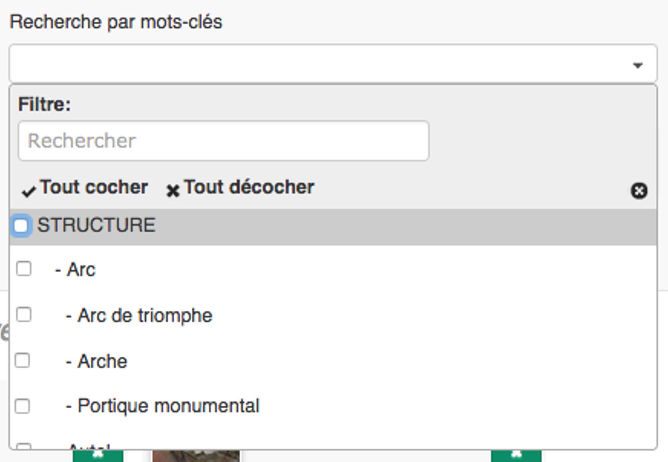Check the Arc de triomphe checkbox
The width and height of the screenshot is (668, 462).
(x=24, y=315)
